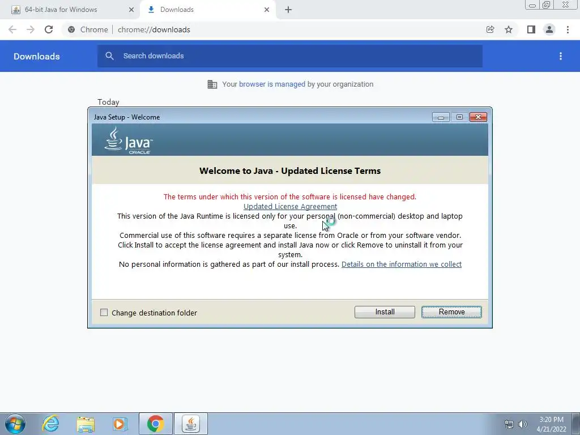
Task: Click the managed organization building icon
Action: coord(212,84)
